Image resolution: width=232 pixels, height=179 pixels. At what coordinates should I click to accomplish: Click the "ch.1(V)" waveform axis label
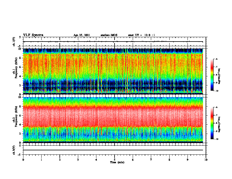point(14,42)
